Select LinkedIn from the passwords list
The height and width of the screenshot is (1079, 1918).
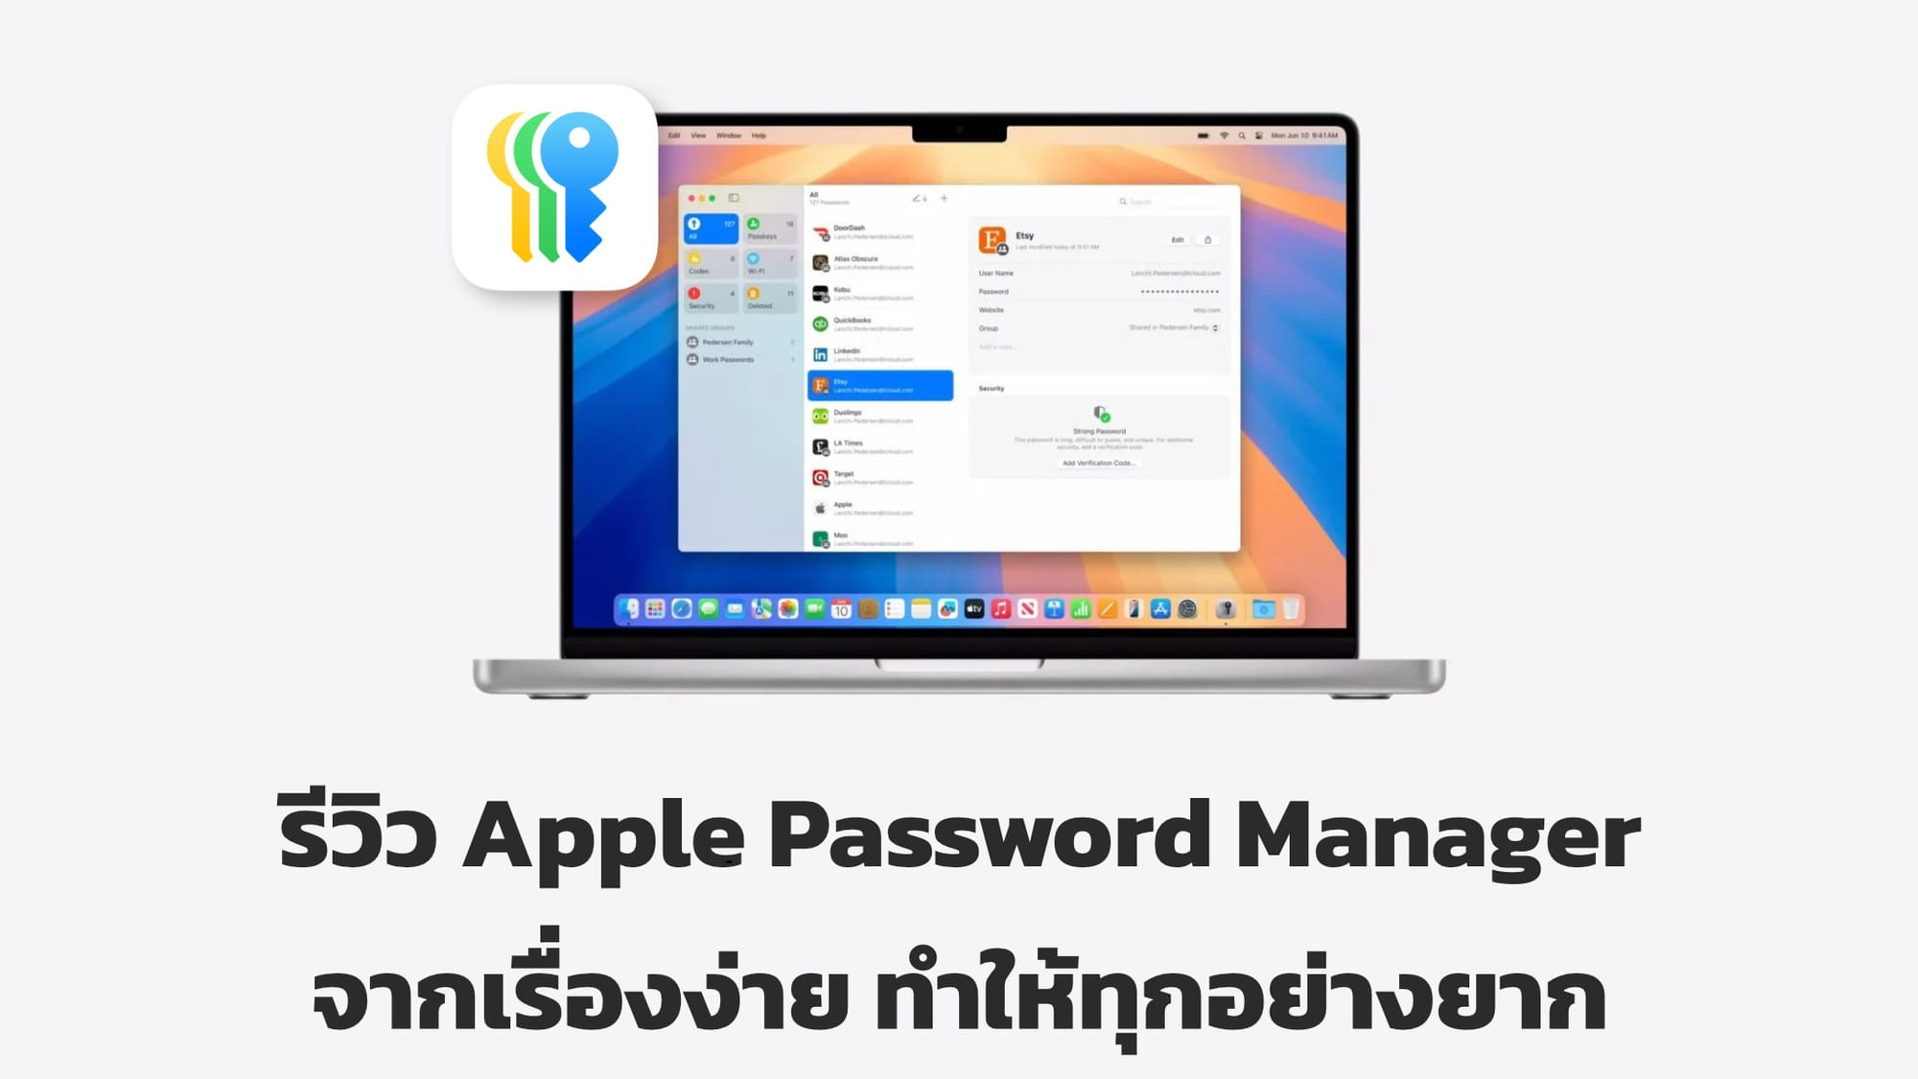[x=875, y=355]
